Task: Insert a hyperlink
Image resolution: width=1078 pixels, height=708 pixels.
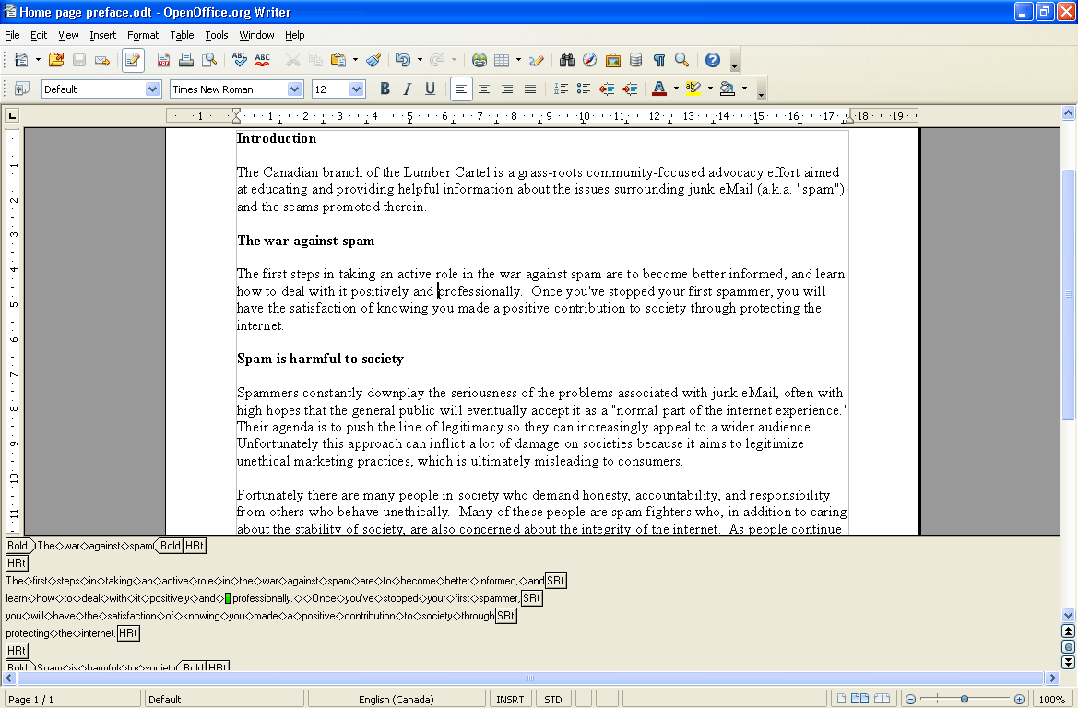Action: coord(479,59)
